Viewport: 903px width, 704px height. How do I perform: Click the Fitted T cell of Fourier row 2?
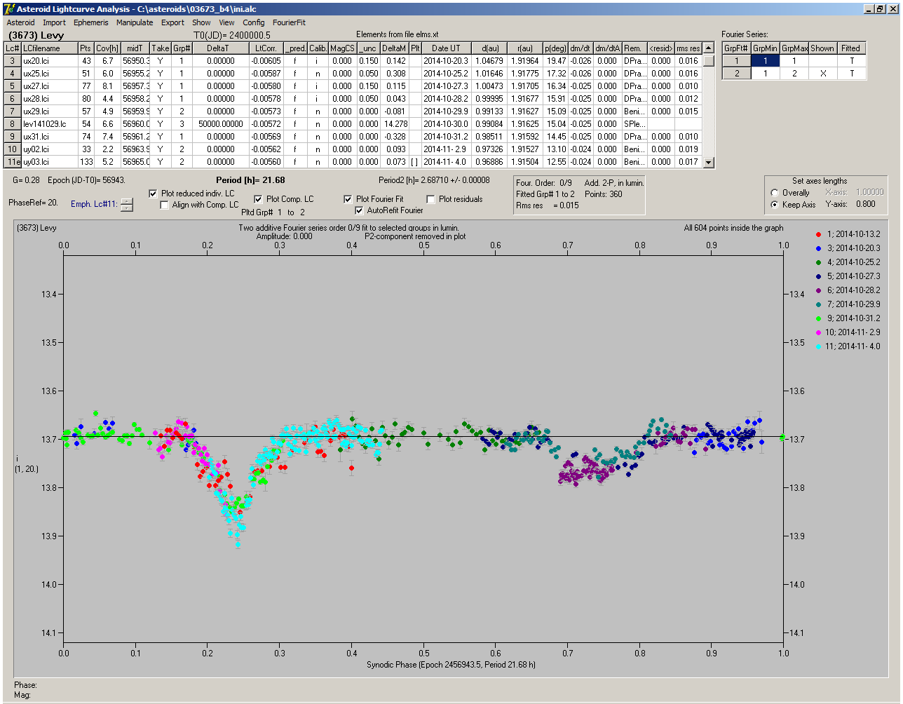point(850,74)
